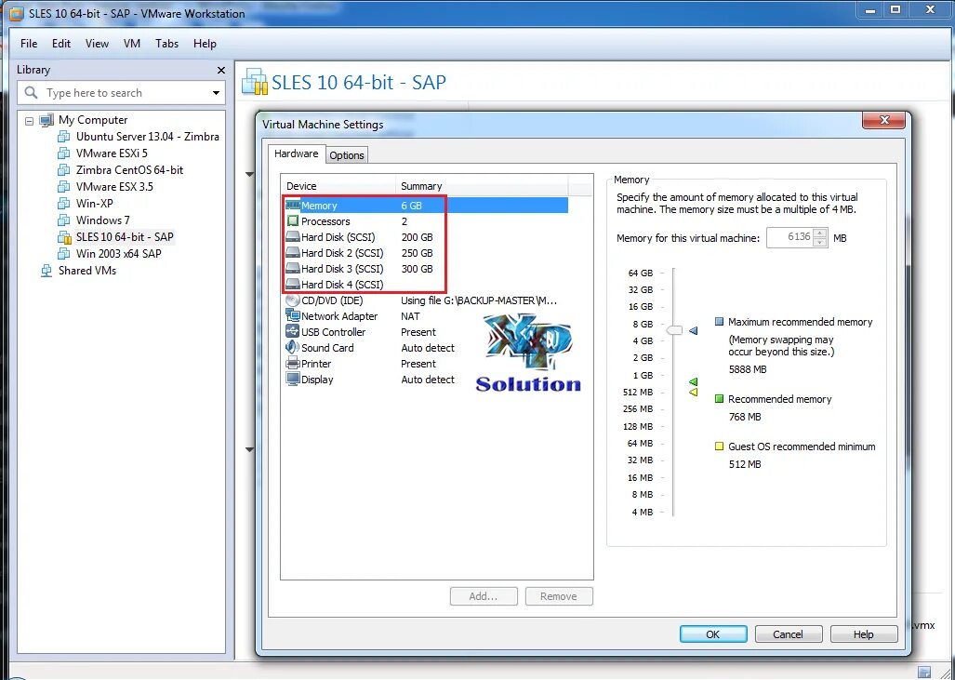Click the Library search box
The height and width of the screenshot is (680, 955).
point(121,93)
